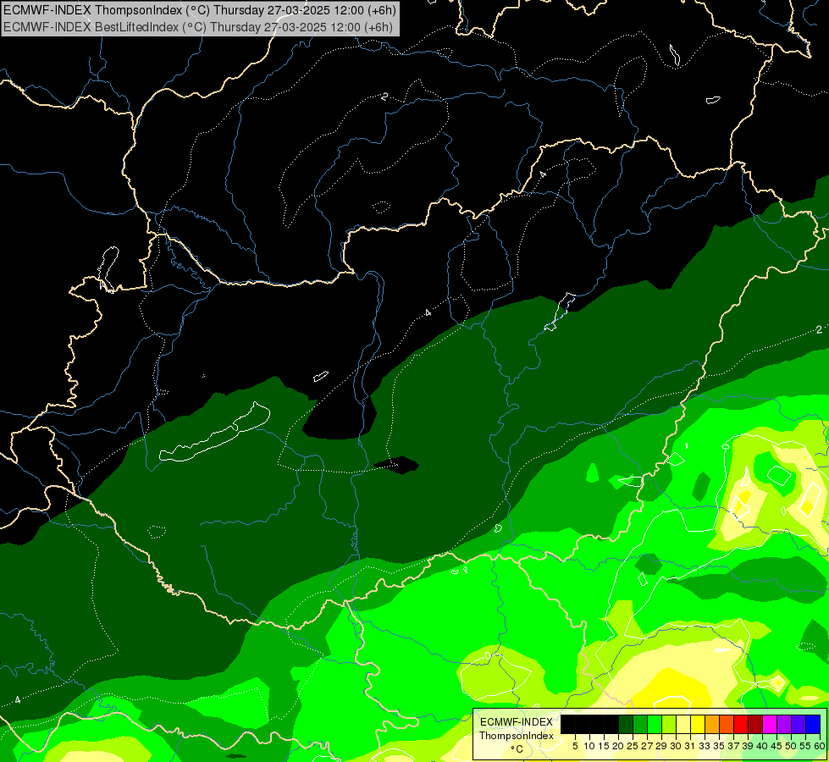
Task: Click the legend tick label 37
Action: coord(733,746)
